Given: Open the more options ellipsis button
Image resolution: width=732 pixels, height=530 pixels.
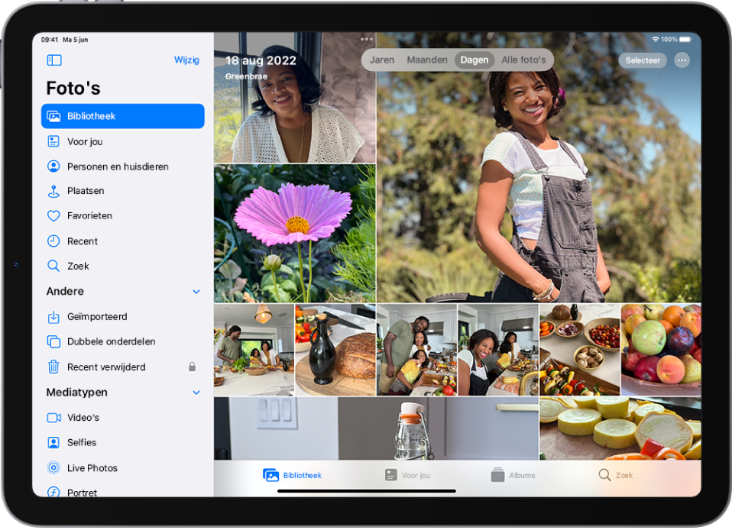Looking at the screenshot, I should coord(682,60).
